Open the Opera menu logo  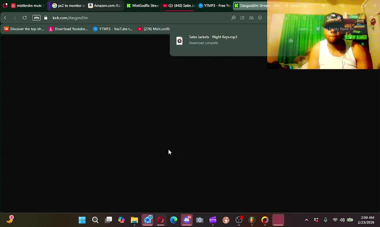click(5, 5)
